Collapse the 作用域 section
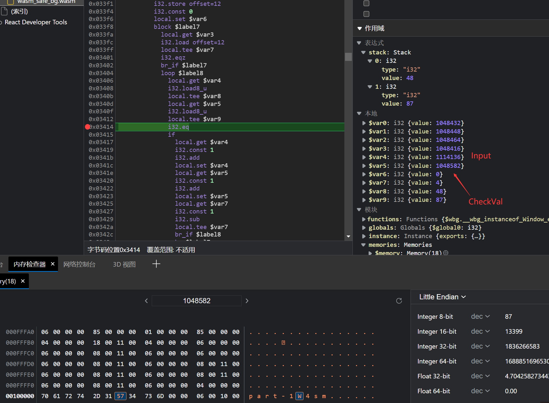 pos(360,29)
